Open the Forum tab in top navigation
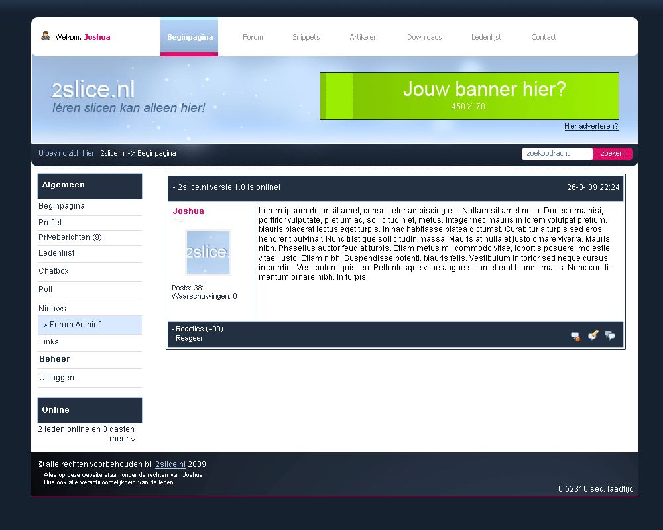Screen dimensions: 663x530 (253, 37)
